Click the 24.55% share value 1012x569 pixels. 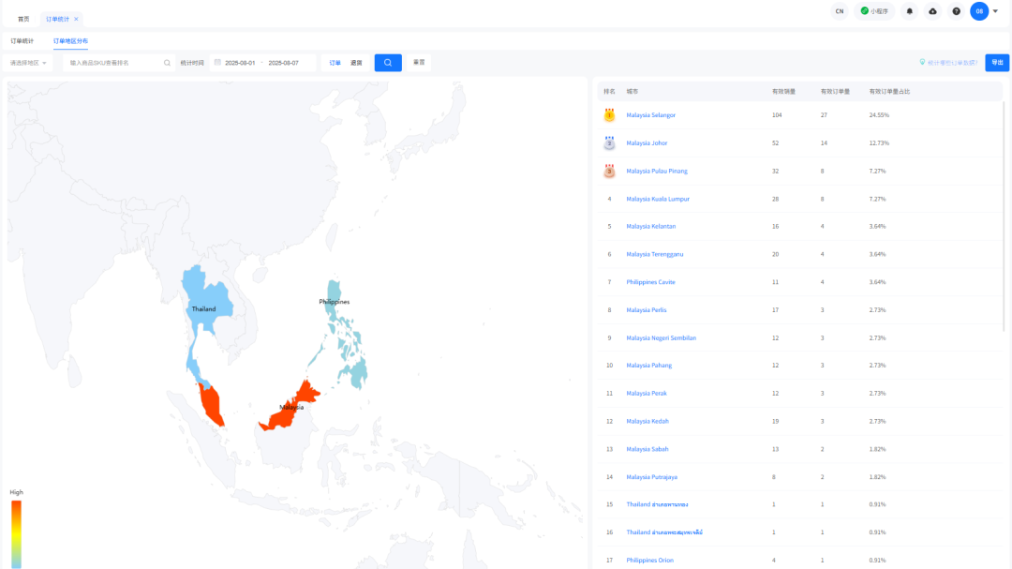click(879, 115)
